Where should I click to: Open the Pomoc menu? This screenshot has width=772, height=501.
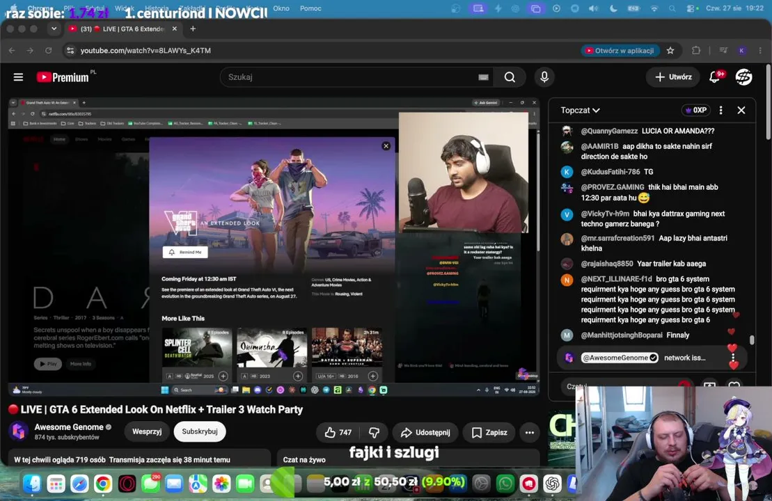(x=310, y=8)
